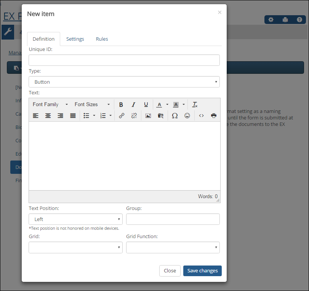Click the Save changes button
This screenshot has width=309, height=291.
tap(202, 270)
